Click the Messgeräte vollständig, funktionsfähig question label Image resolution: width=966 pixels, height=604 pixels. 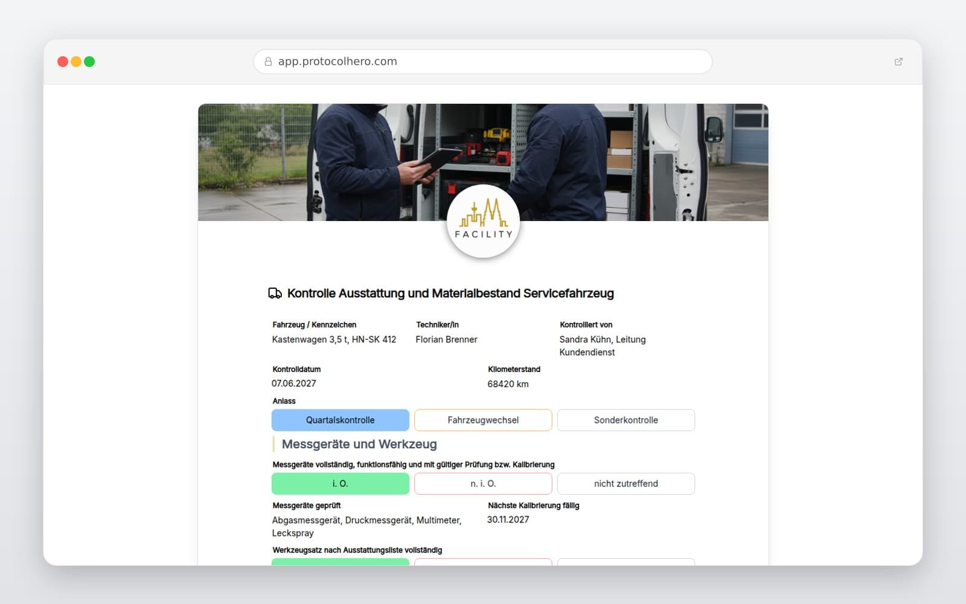(x=414, y=465)
